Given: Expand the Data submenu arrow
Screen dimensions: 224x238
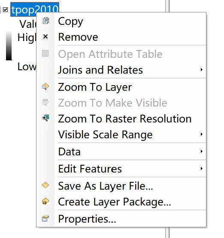Looking at the screenshot, I should pyautogui.click(x=202, y=152).
